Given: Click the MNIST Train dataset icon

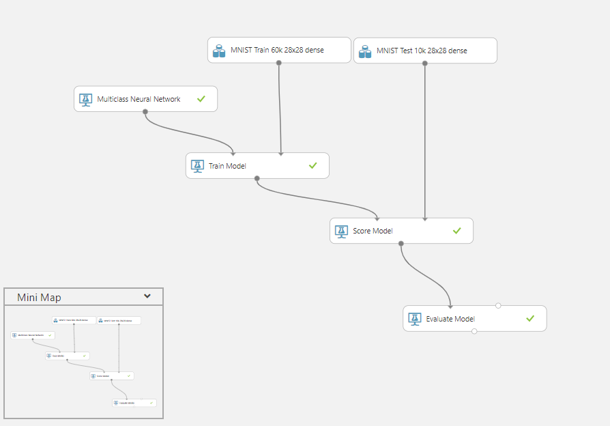Looking at the screenshot, I should pyautogui.click(x=219, y=51).
